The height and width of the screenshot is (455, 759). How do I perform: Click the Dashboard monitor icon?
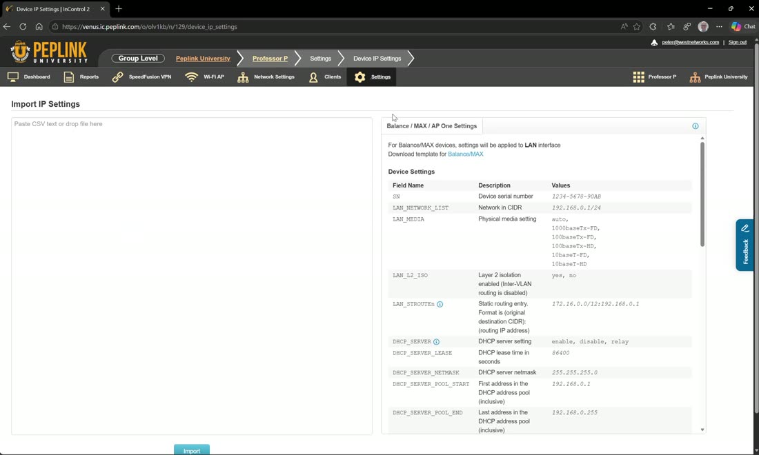(x=13, y=77)
